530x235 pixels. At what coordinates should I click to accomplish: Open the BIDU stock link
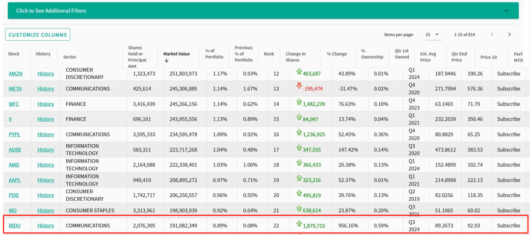pyautogui.click(x=15, y=226)
